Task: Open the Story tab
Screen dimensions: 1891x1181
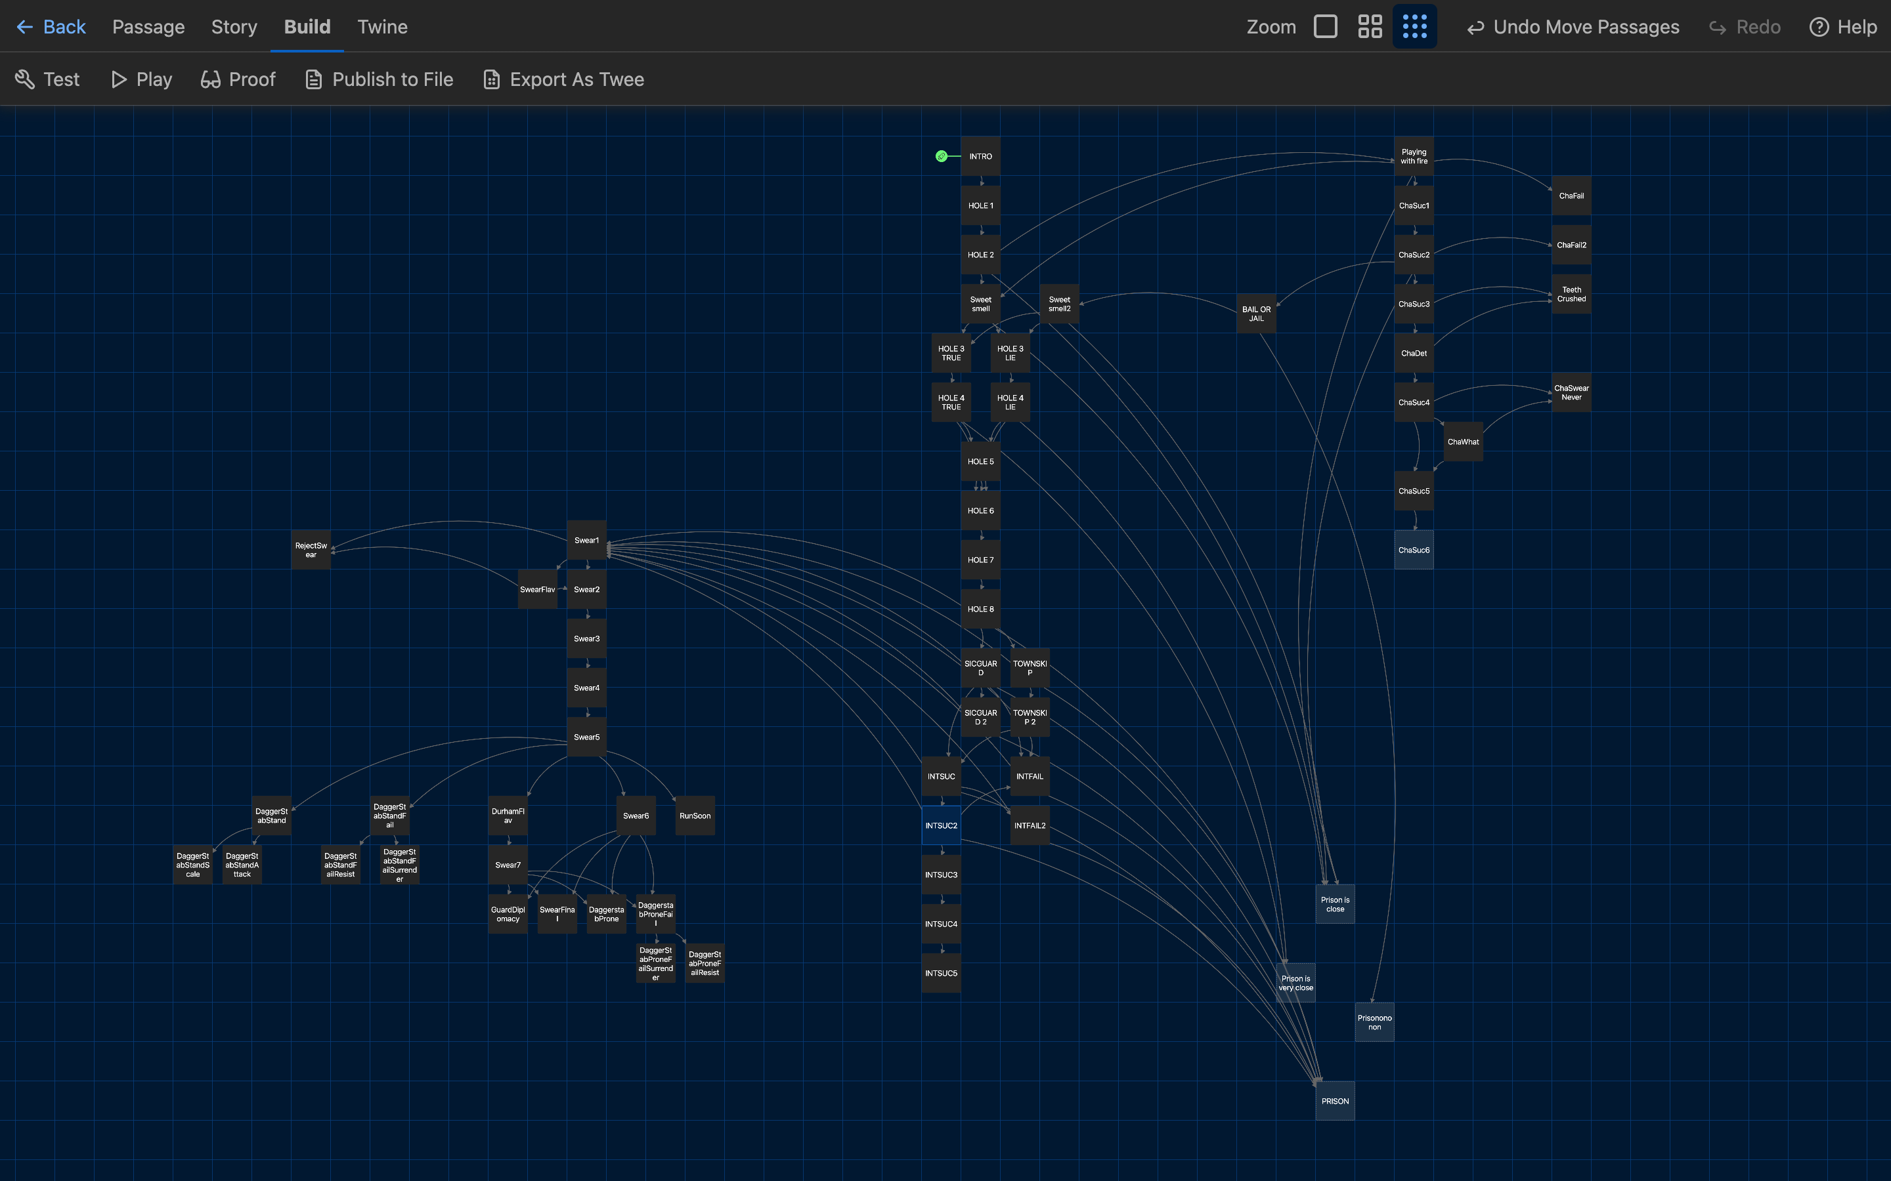Action: [x=234, y=26]
